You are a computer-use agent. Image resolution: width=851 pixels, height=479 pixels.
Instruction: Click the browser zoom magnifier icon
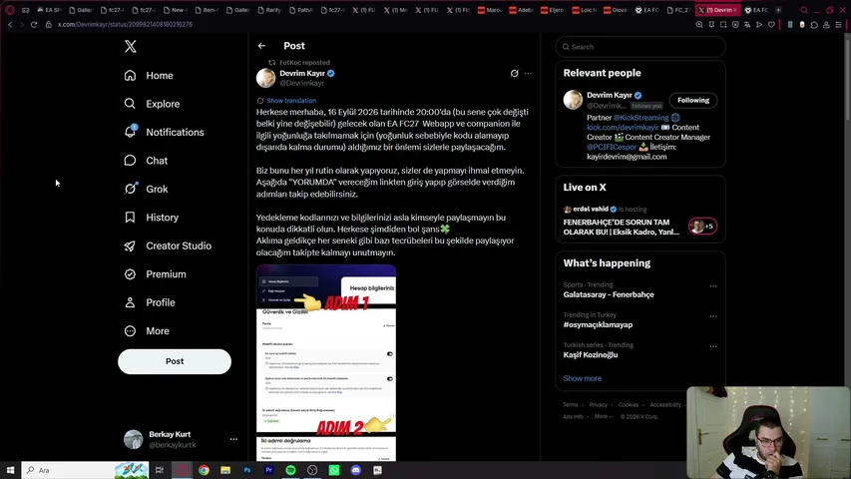click(x=699, y=24)
